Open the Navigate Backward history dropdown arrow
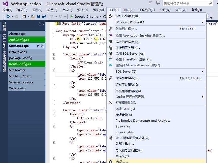 pos(12,17)
